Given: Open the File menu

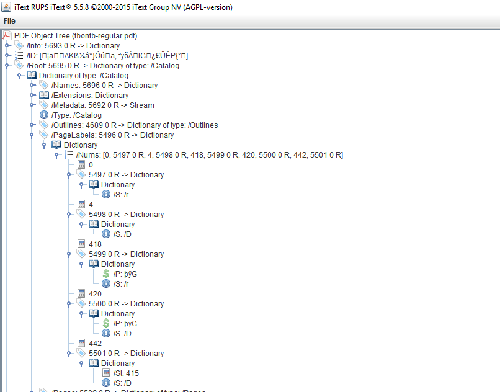Looking at the screenshot, I should point(9,21).
